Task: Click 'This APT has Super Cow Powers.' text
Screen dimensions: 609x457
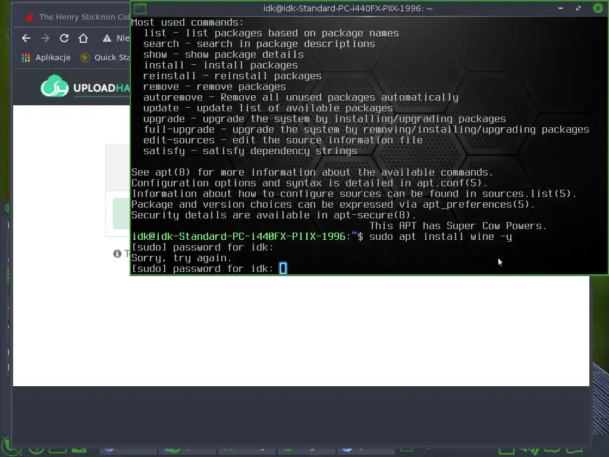Action: click(x=458, y=226)
